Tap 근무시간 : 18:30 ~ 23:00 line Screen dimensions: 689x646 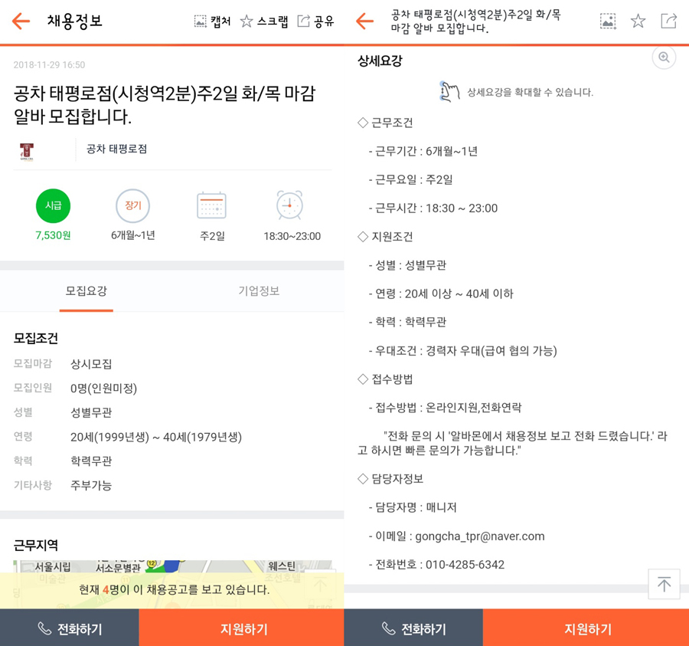(433, 208)
